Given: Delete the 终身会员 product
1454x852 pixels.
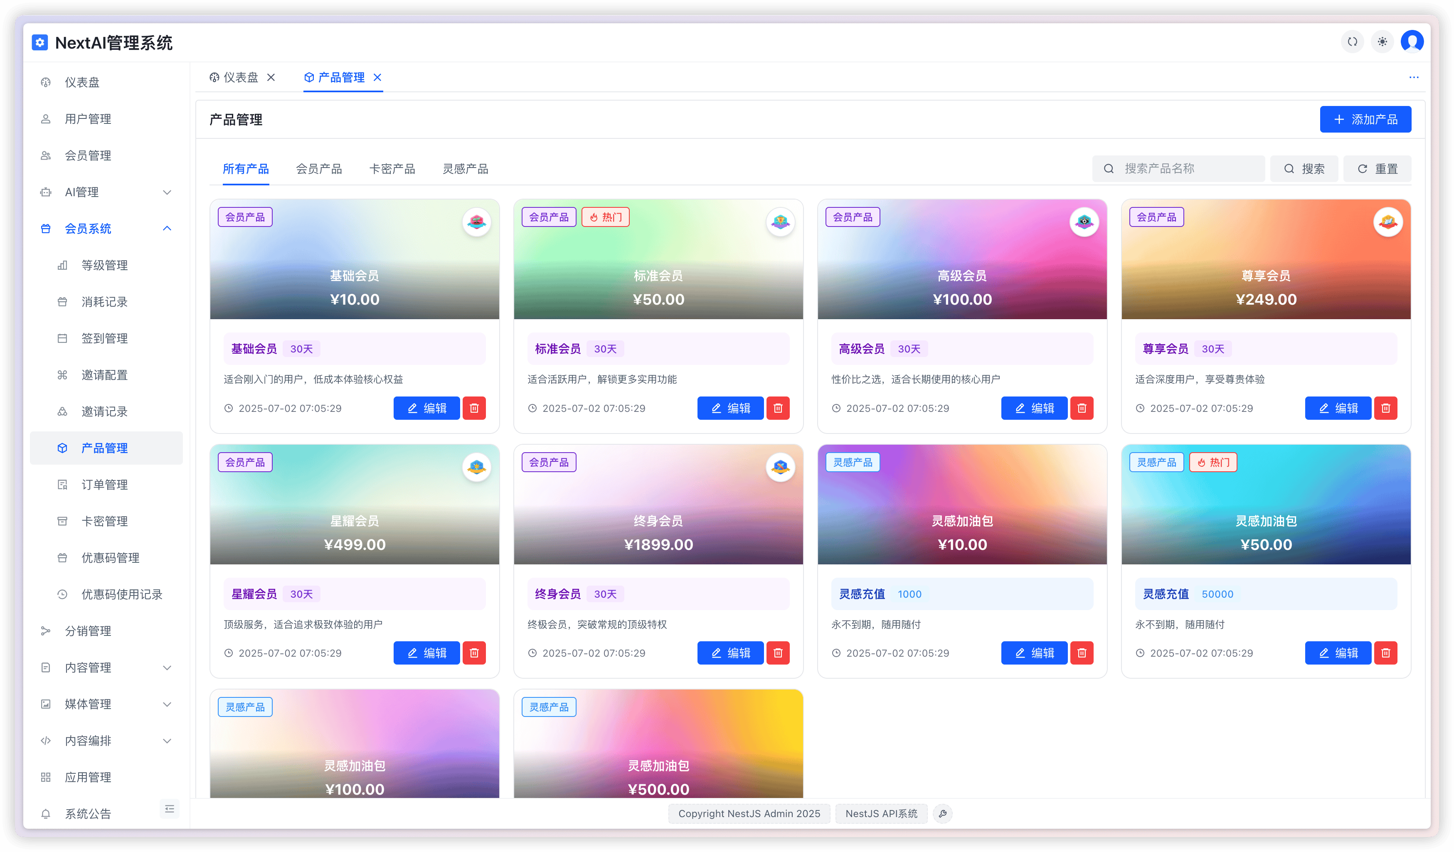Looking at the screenshot, I should click(778, 653).
